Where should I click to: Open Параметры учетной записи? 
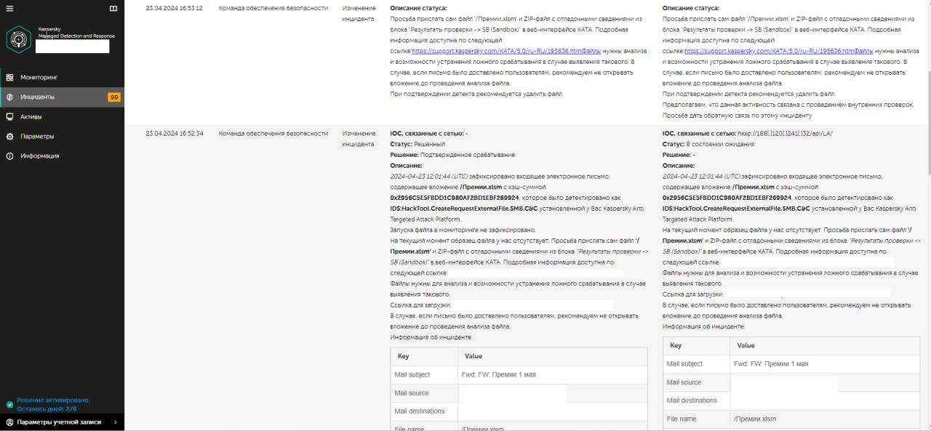59,422
